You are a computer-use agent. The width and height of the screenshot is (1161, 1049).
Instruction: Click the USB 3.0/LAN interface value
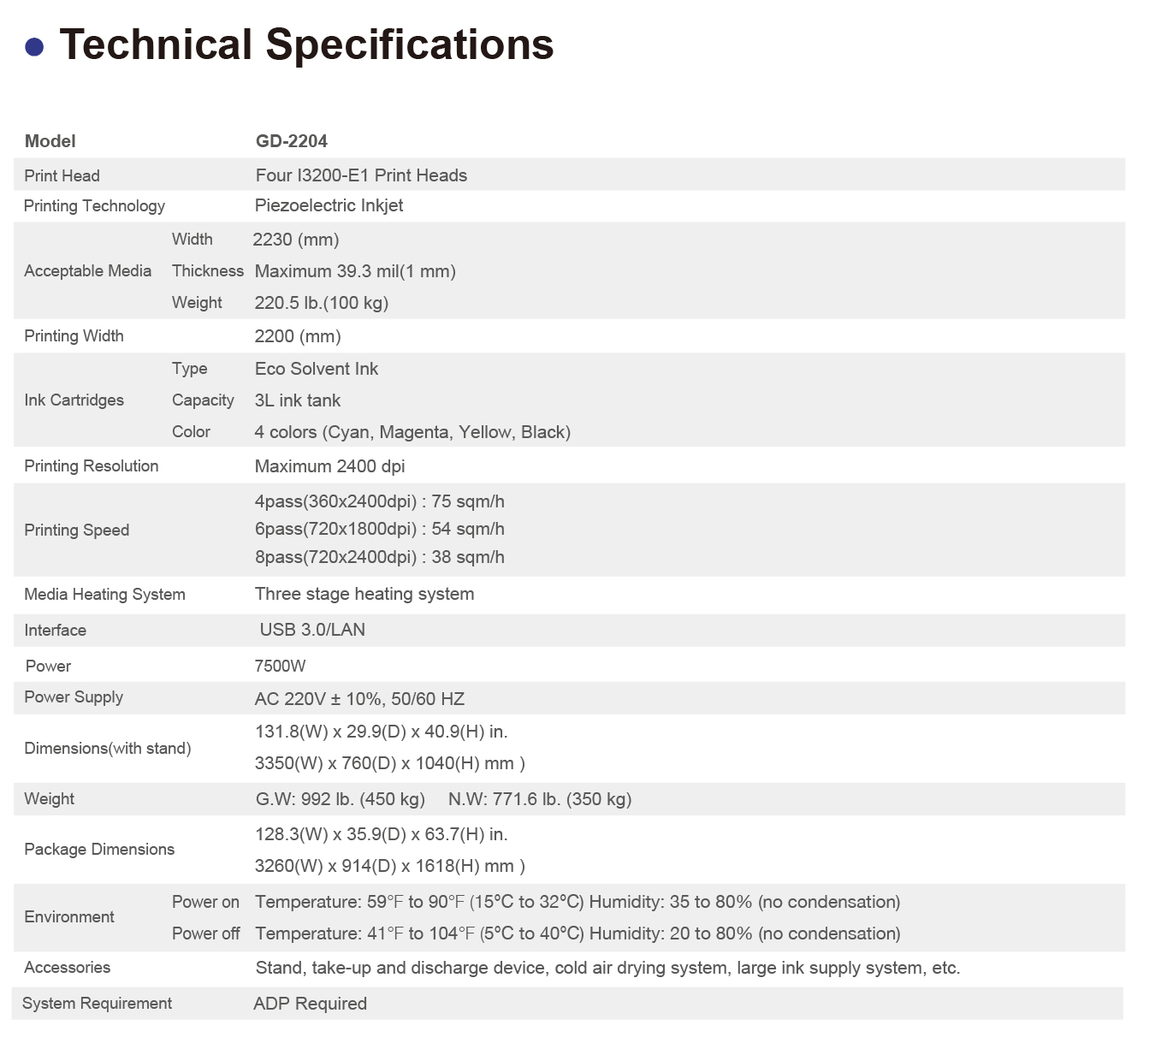(312, 630)
